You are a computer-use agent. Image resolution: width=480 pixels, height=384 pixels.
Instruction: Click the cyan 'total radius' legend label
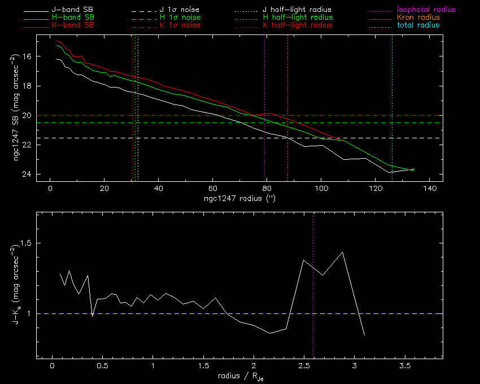[x=418, y=25]
